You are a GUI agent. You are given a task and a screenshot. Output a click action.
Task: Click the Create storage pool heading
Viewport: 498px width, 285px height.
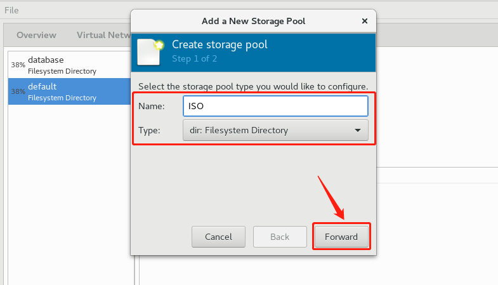220,45
